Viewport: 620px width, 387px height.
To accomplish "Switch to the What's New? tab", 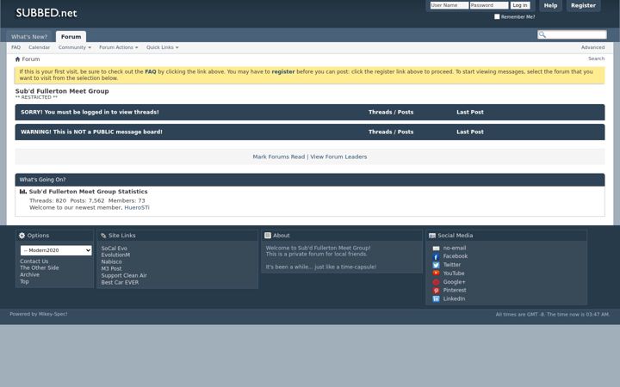I will click(x=29, y=37).
